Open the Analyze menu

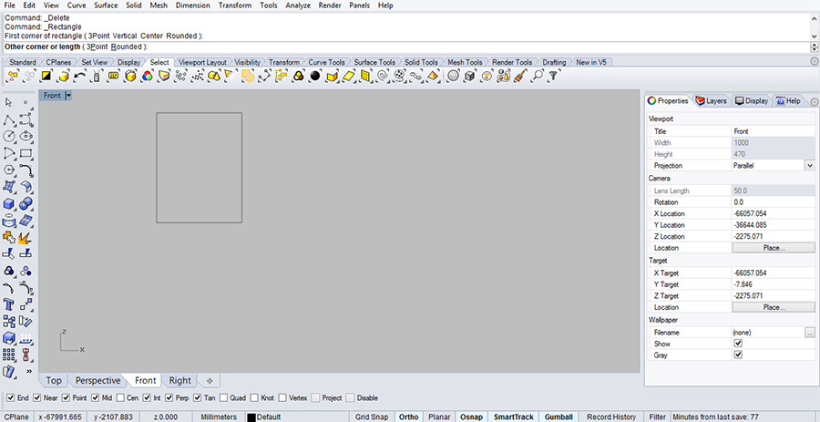pos(298,5)
